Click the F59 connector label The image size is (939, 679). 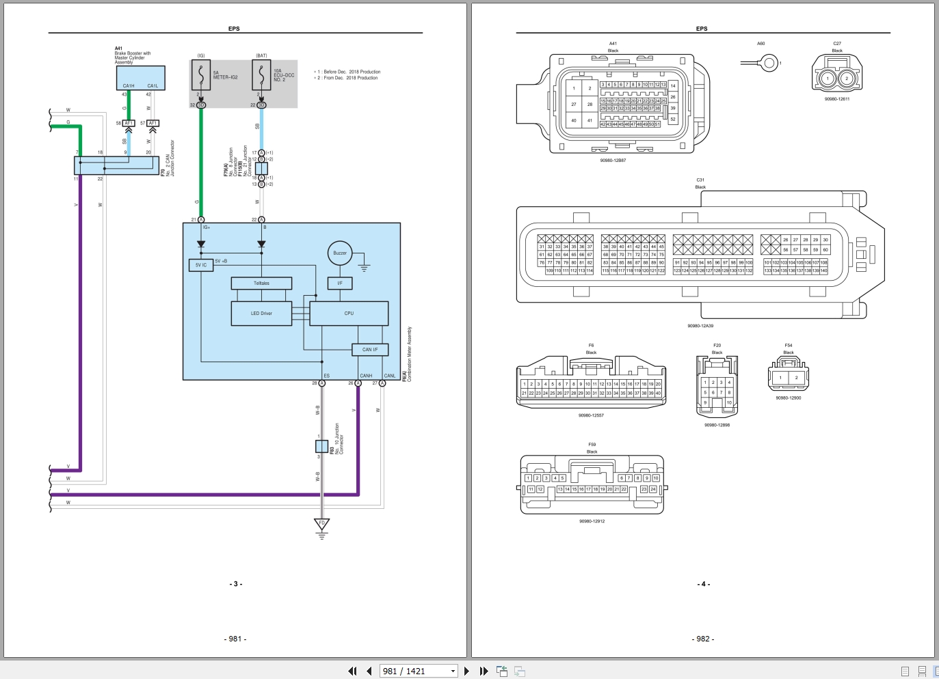(x=592, y=445)
